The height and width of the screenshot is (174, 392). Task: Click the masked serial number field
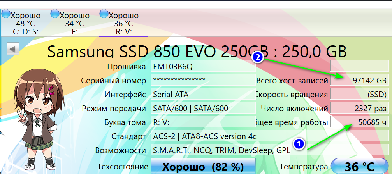tap(203, 80)
